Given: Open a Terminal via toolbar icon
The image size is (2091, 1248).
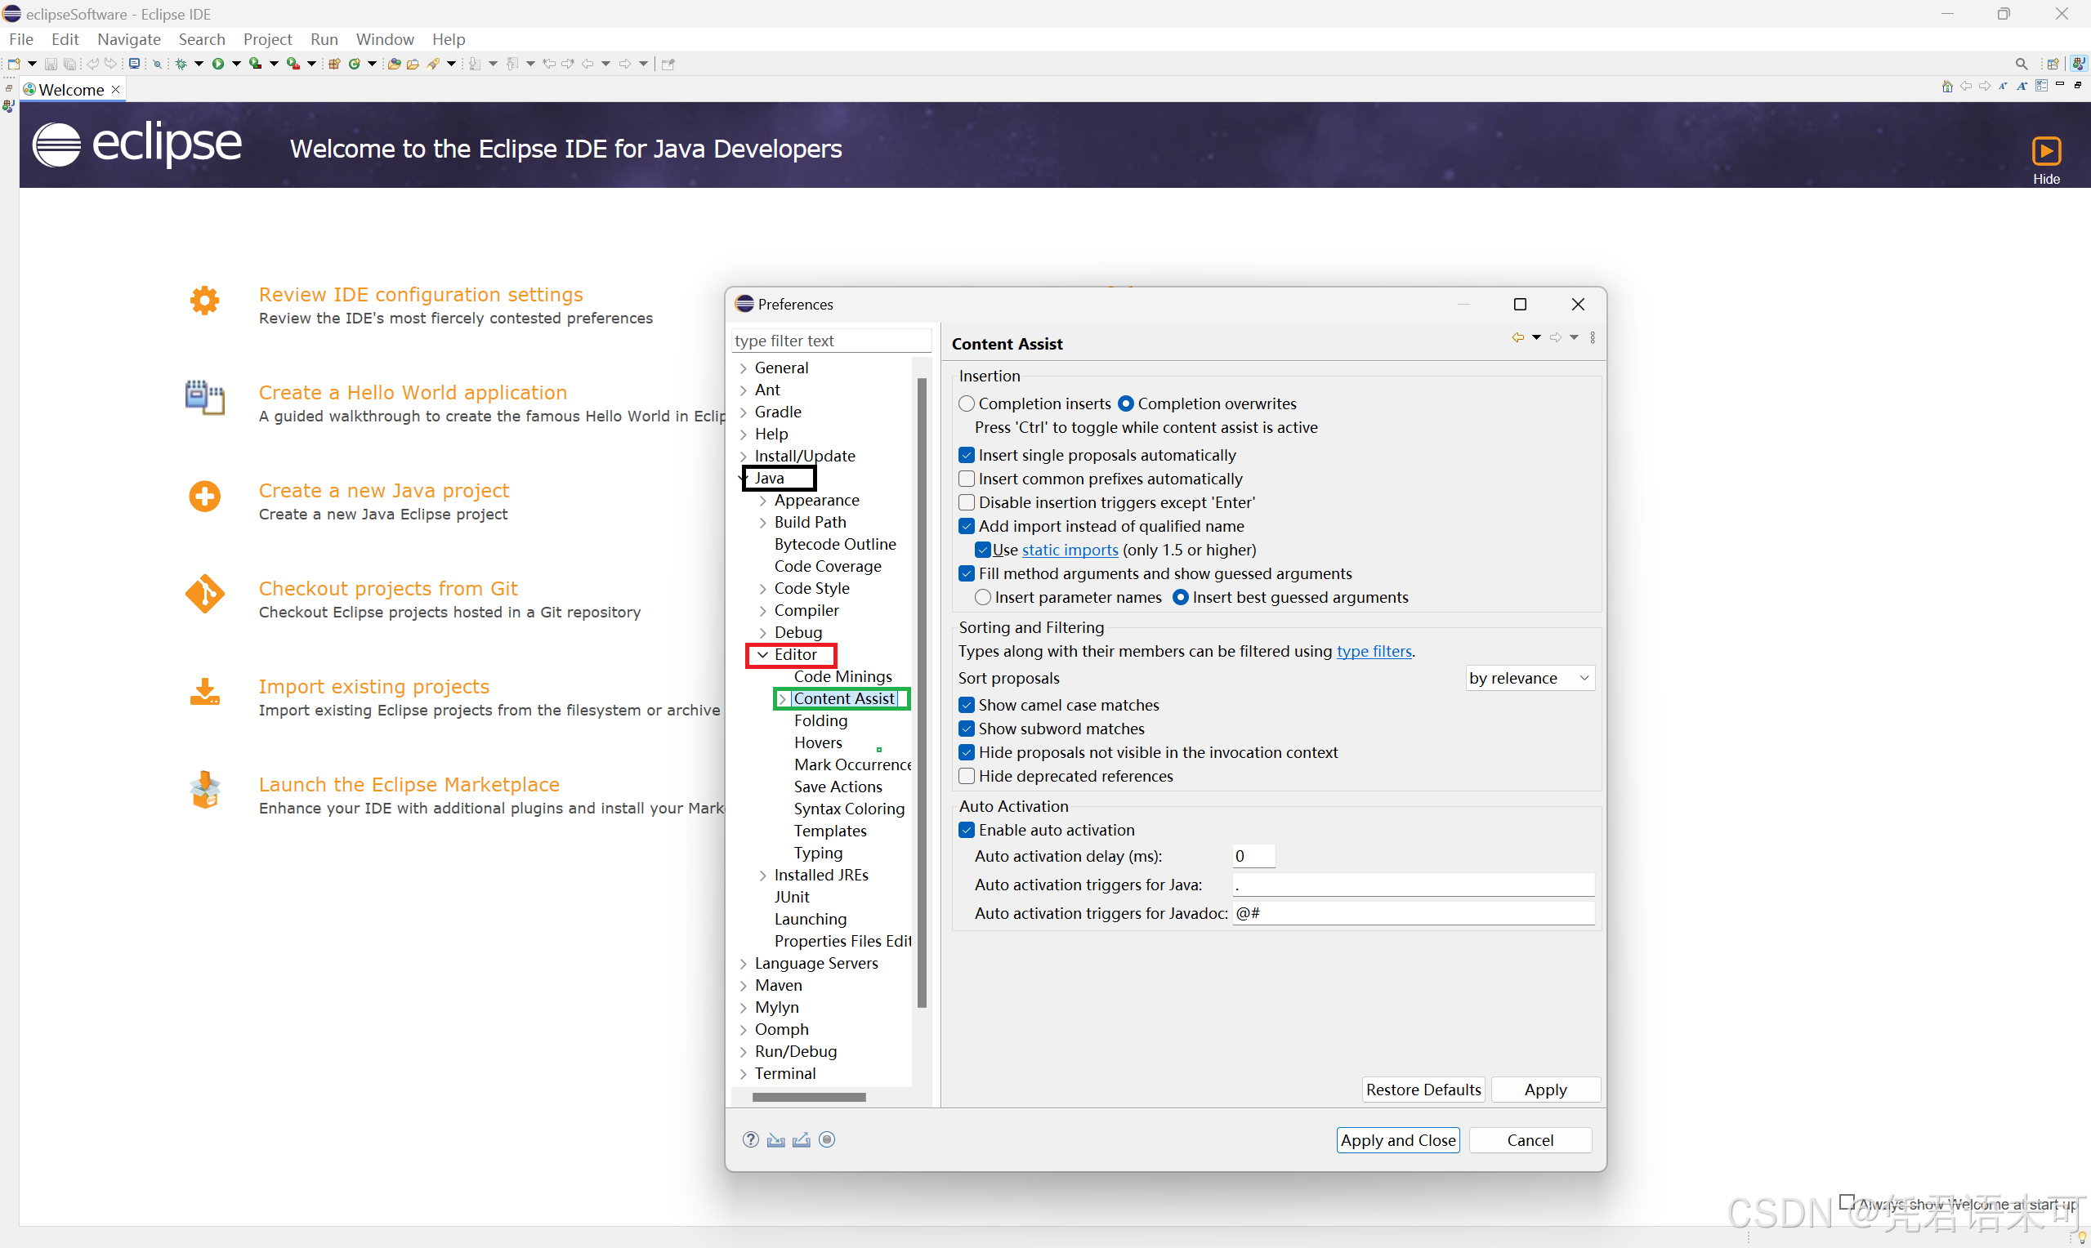Looking at the screenshot, I should (135, 64).
